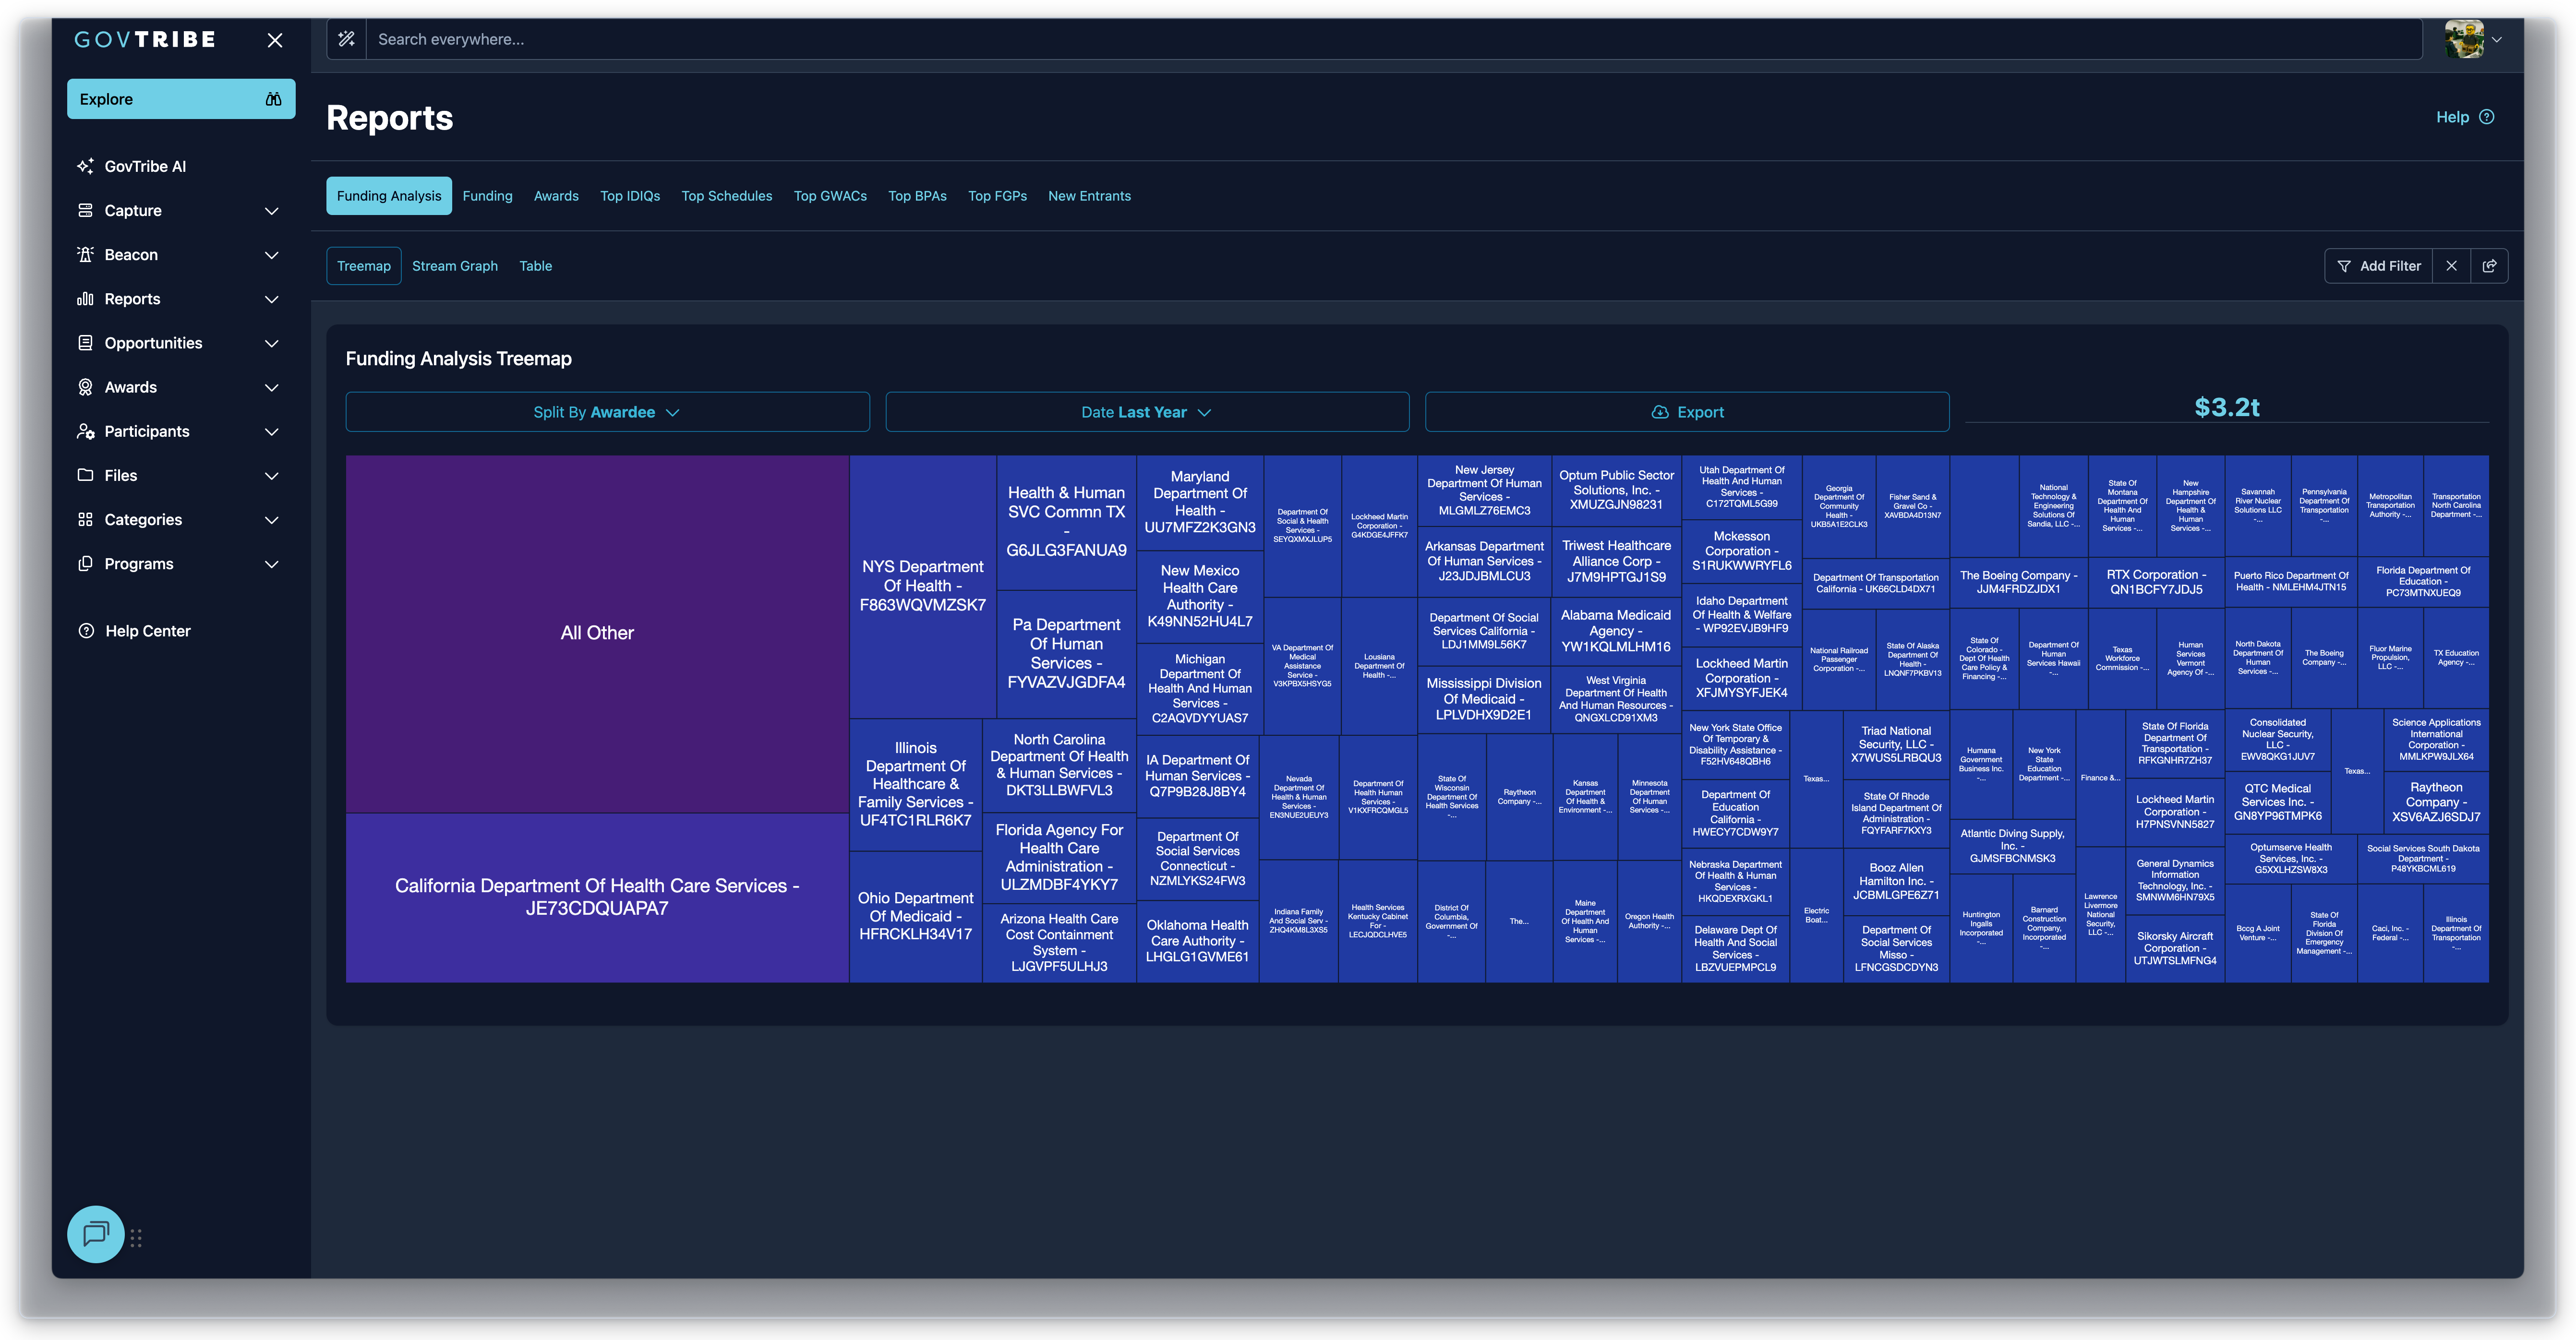Open GovTribe AI sparkle icon
The height and width of the screenshot is (1340, 2576).
tap(86, 166)
